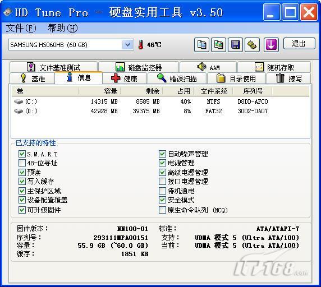Click the NTFS file system cell
This screenshot has height=287, width=321.
click(x=213, y=101)
